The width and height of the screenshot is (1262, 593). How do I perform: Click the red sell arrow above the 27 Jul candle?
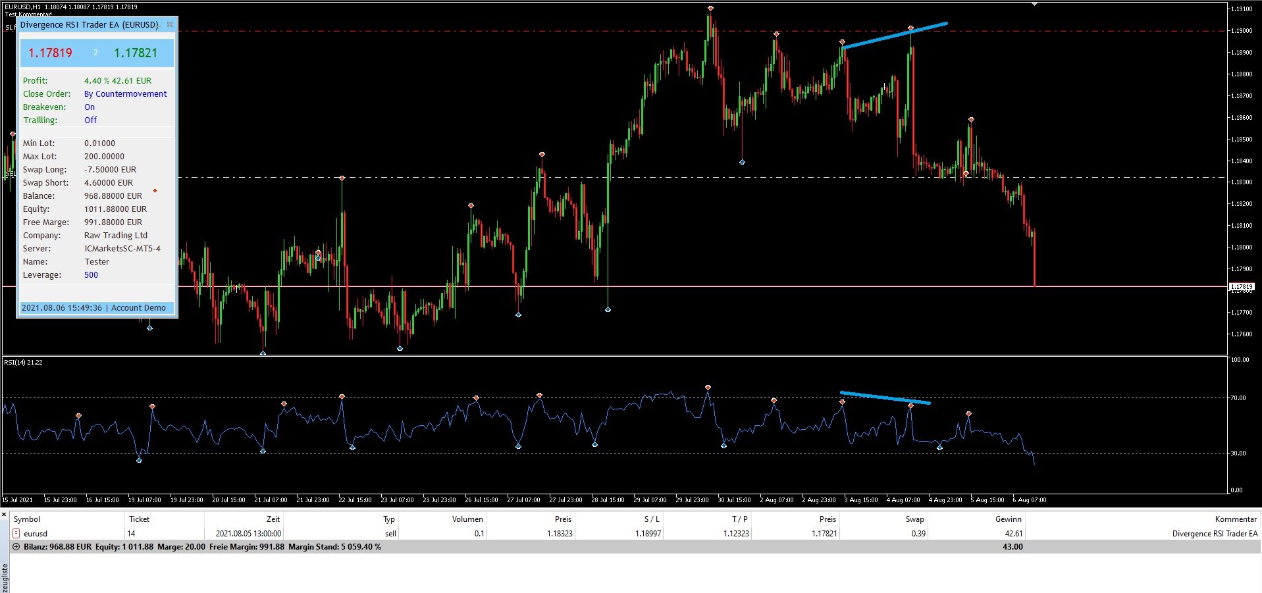pyautogui.click(x=541, y=154)
